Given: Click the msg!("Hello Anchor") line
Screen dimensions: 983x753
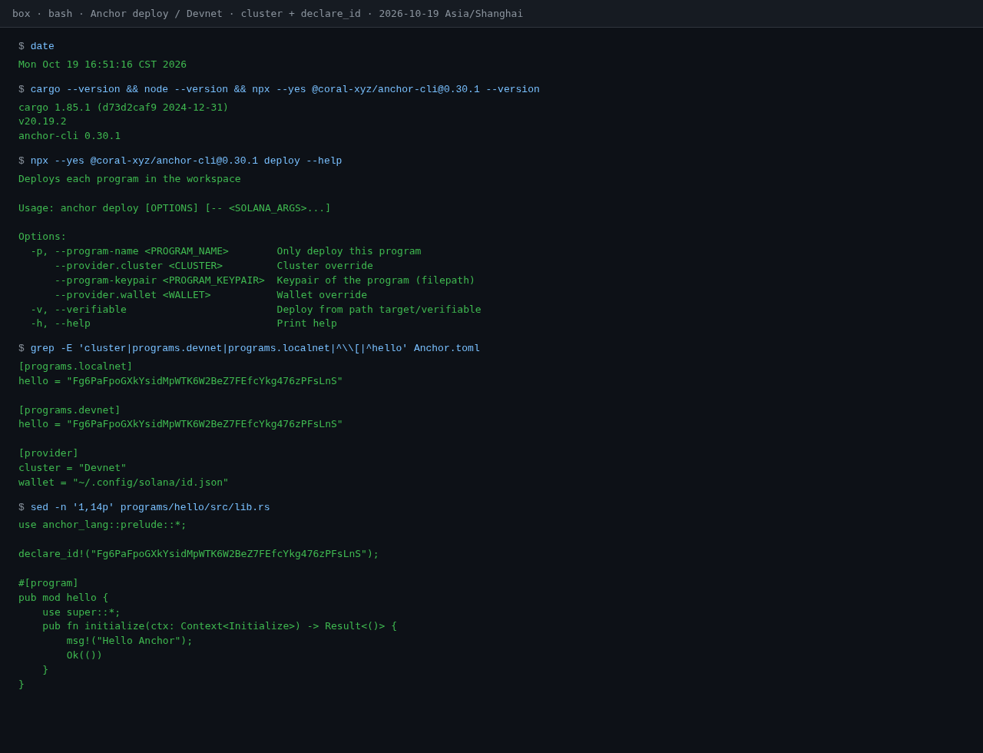Looking at the screenshot, I should [130, 641].
